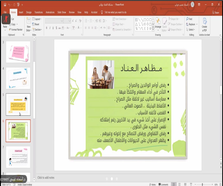Screen dimensions: 223x186
Task: Switch to the Design tab
Action: coord(29,12)
